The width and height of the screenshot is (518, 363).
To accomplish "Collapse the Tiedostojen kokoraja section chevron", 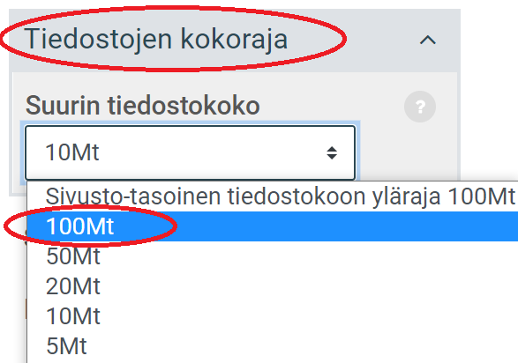I will 428,41.
